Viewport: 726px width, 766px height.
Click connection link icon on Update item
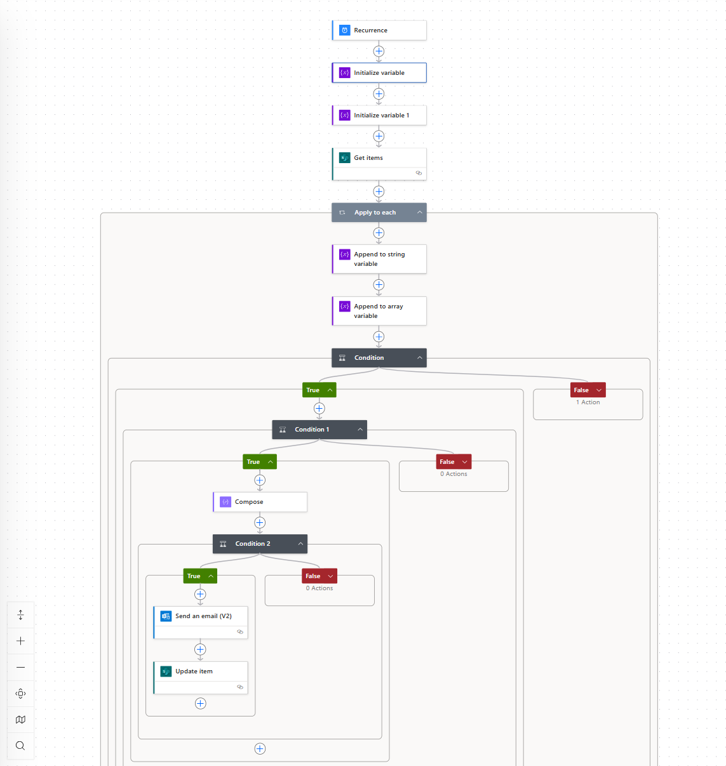click(x=240, y=687)
